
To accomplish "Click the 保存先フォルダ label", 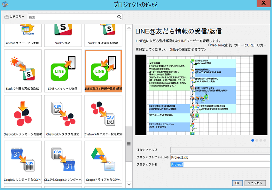I will (147, 150).
